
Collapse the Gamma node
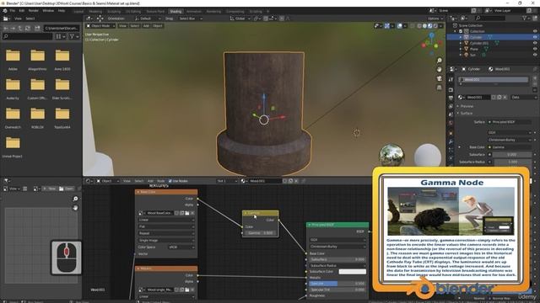click(246, 213)
